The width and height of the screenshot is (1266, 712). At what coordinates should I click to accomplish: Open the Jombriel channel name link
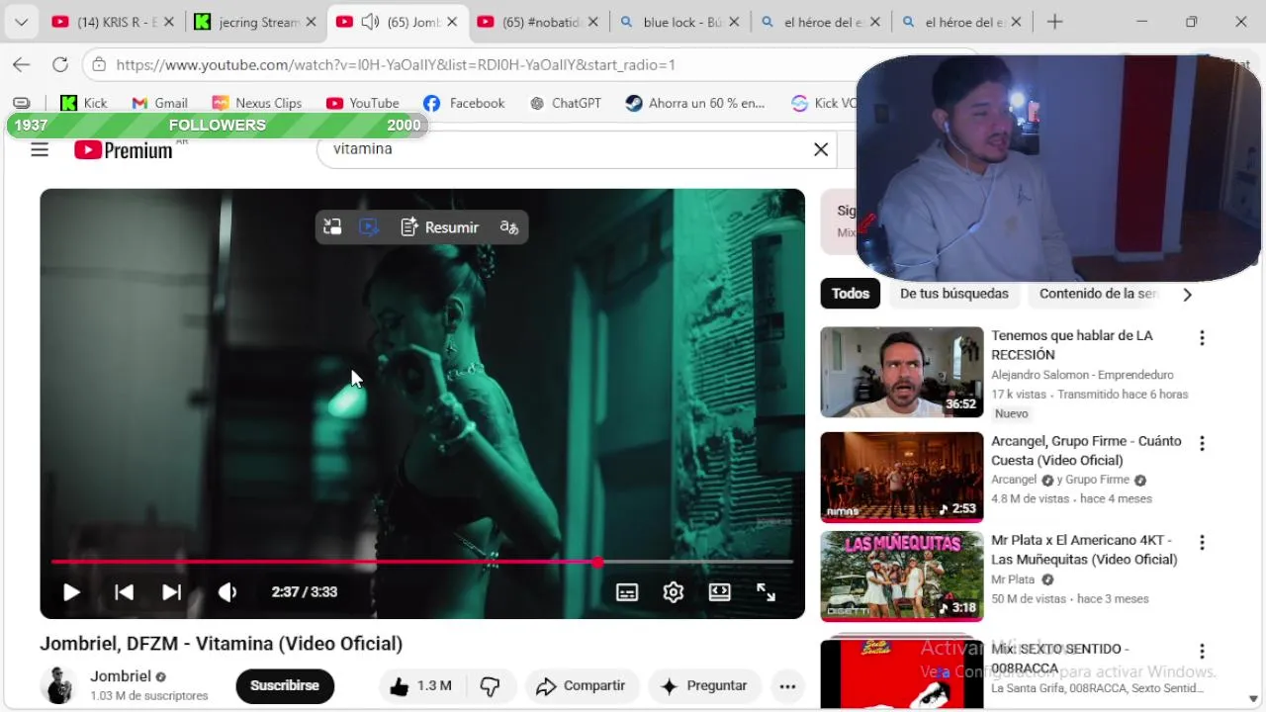click(x=121, y=676)
